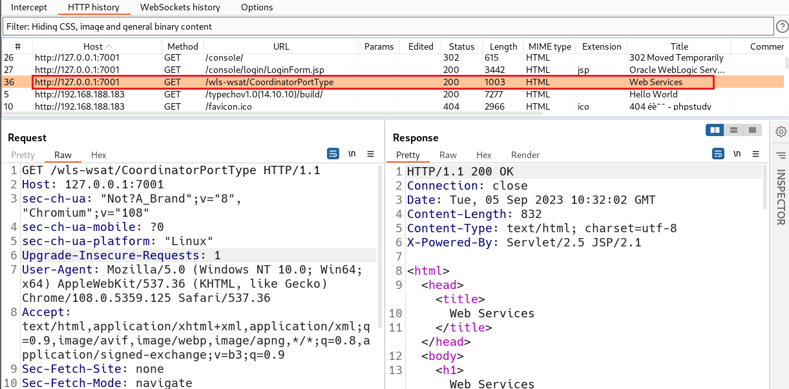Image resolution: width=789 pixels, height=389 pixels.
Task: Toggle word wrap icon in Response panel
Action: point(719,154)
